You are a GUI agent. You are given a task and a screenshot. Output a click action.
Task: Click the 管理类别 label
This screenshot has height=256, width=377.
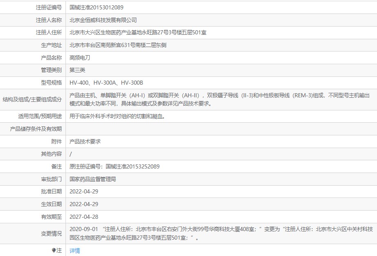(52, 70)
